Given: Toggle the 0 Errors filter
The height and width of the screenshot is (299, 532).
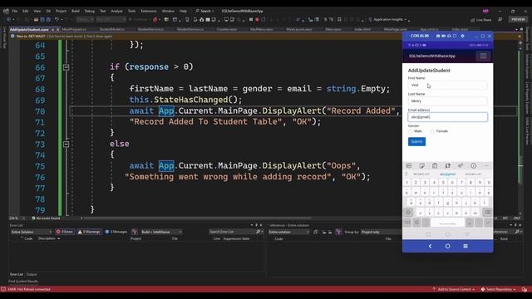Looking at the screenshot, I should tap(65, 232).
